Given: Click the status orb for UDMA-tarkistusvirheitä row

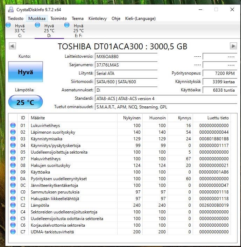Looking at the screenshot, I should tap(13, 232).
